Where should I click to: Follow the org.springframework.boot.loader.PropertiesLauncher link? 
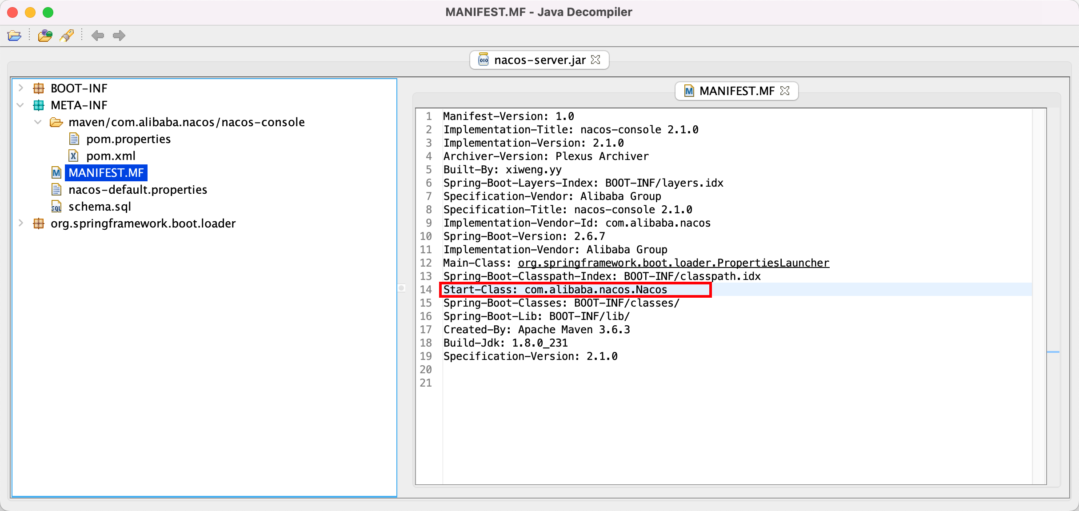pos(673,263)
